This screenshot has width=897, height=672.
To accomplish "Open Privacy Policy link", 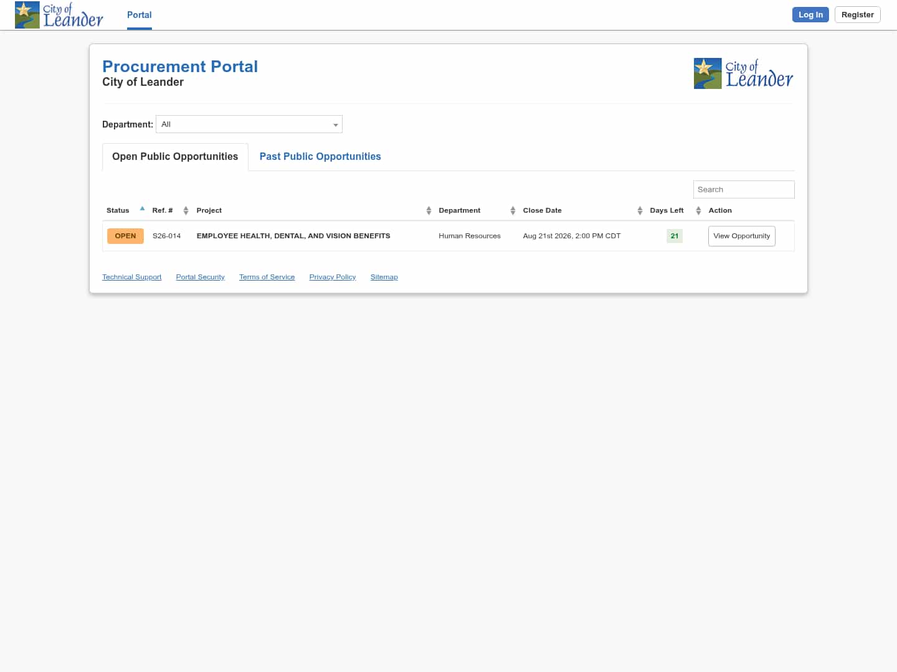I will (x=333, y=277).
